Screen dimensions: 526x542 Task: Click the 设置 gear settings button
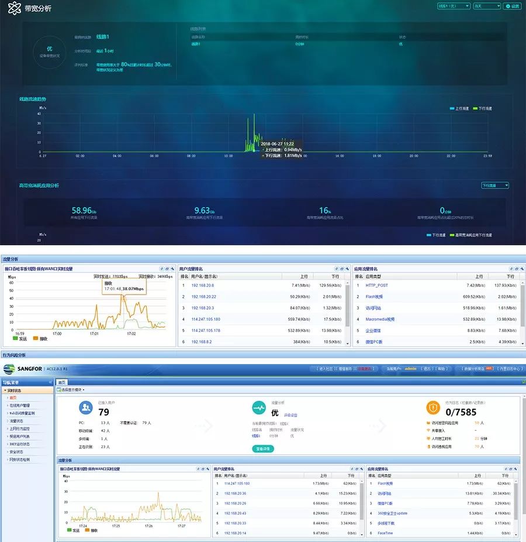pyautogui.click(x=512, y=6)
